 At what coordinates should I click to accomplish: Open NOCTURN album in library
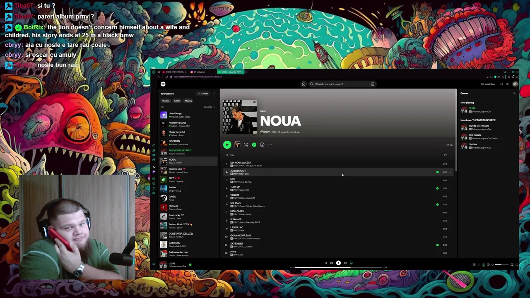[188, 143]
